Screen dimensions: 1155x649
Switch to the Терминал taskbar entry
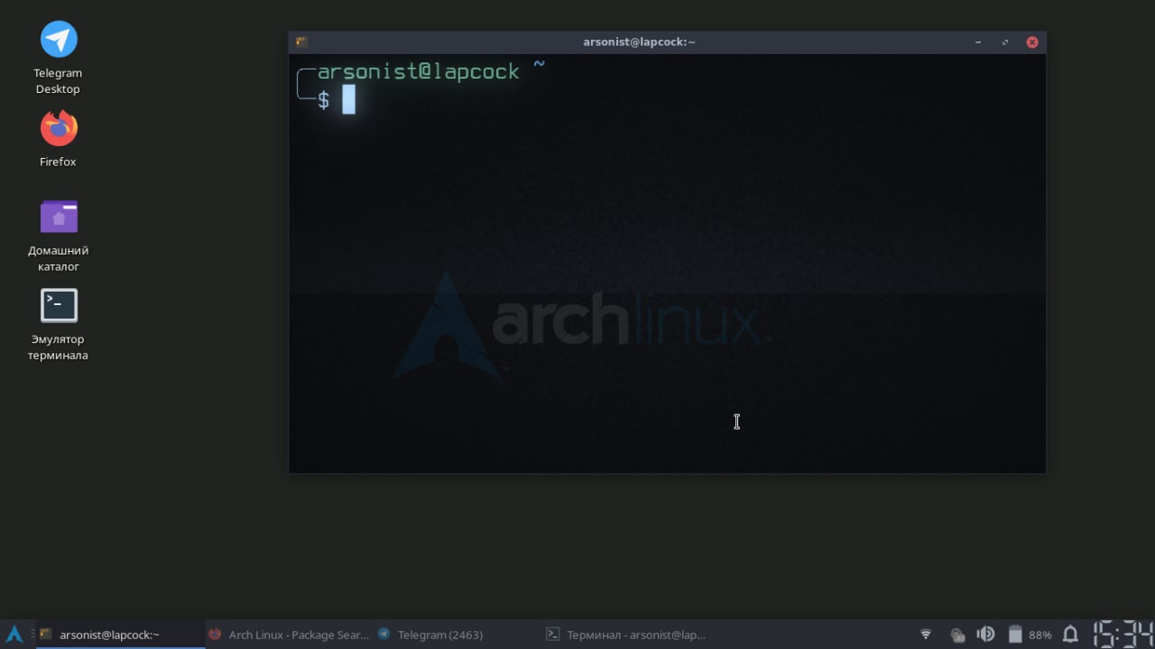(x=626, y=635)
